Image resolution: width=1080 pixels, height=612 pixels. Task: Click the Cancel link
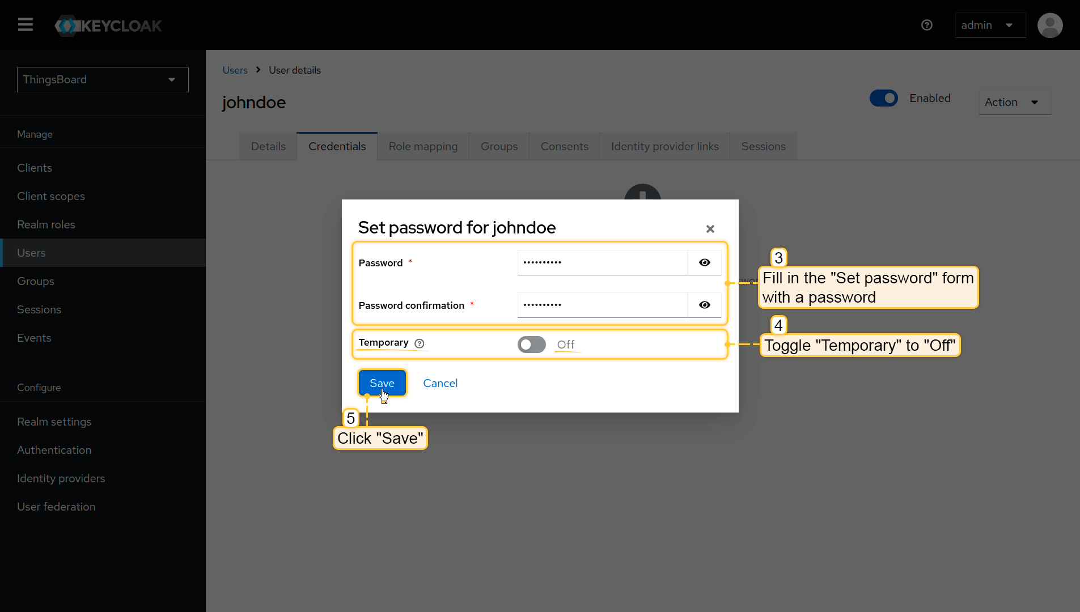click(x=440, y=383)
